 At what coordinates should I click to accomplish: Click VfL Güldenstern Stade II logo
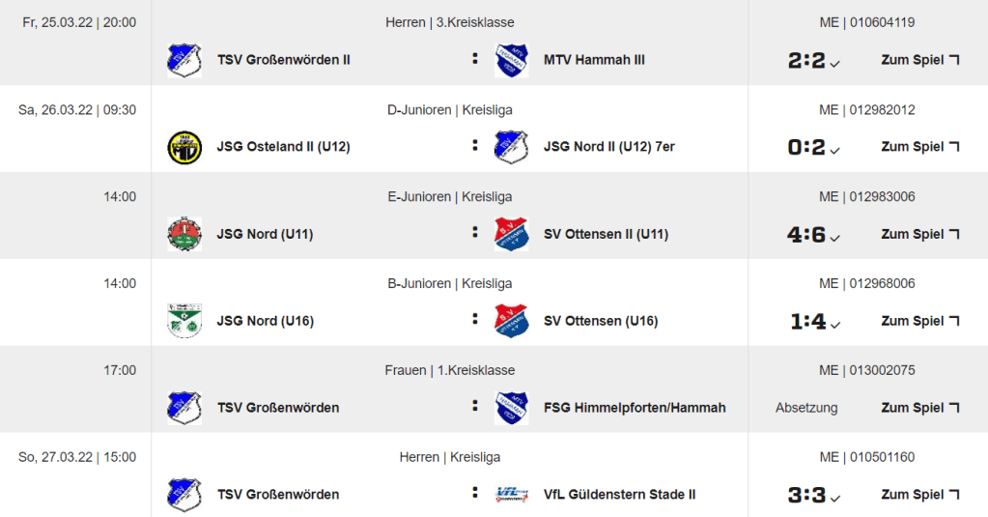coord(511,495)
